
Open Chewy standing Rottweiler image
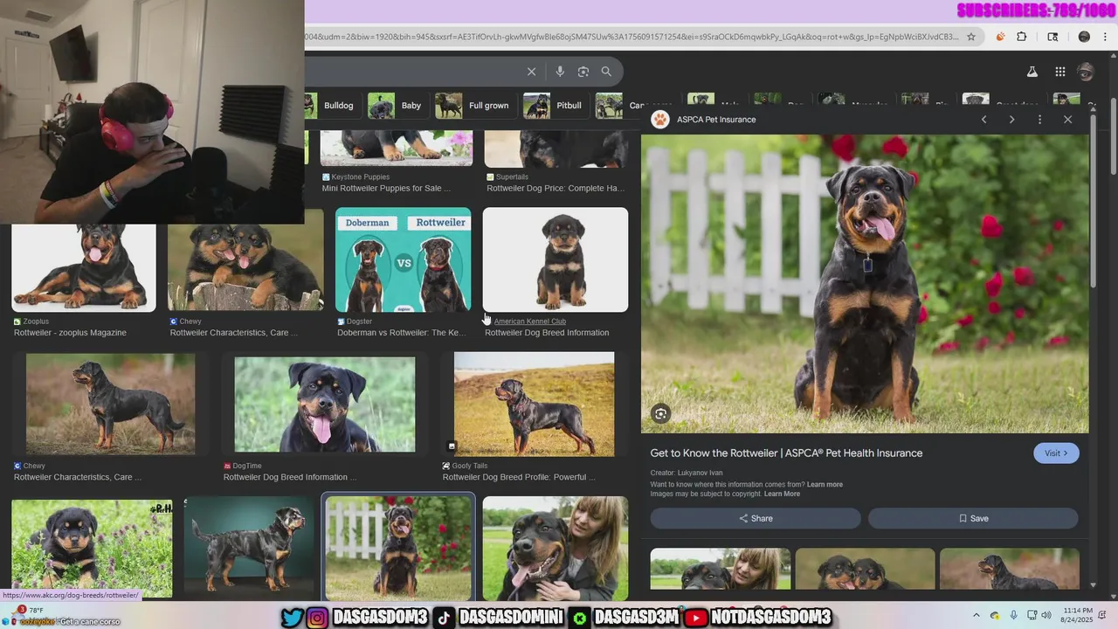coord(111,404)
